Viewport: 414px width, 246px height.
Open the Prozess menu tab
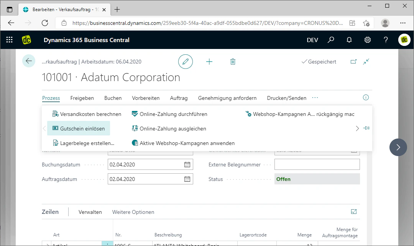coord(51,98)
